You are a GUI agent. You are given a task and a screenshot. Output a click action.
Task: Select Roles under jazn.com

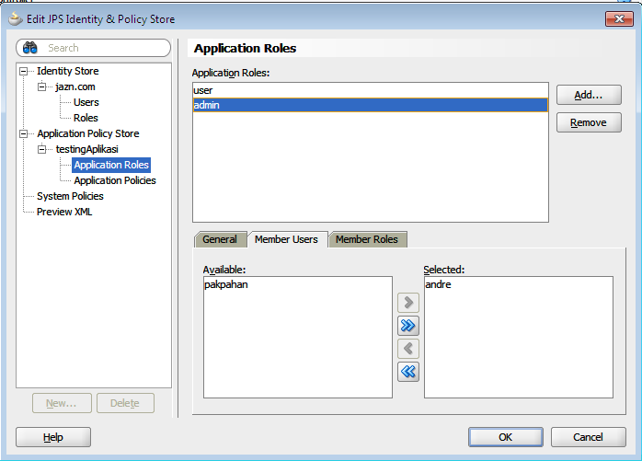[x=86, y=118]
